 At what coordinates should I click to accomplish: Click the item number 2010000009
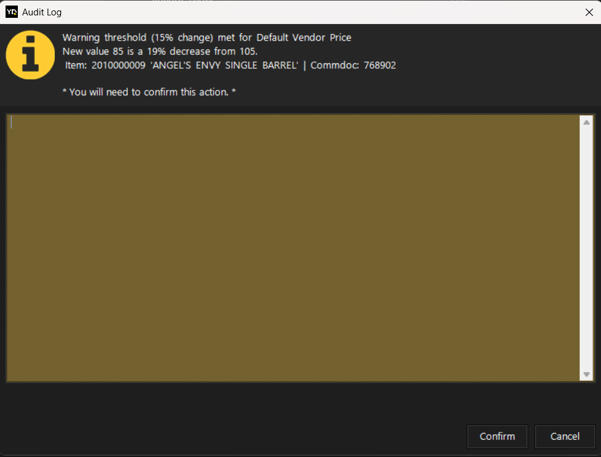(x=118, y=65)
